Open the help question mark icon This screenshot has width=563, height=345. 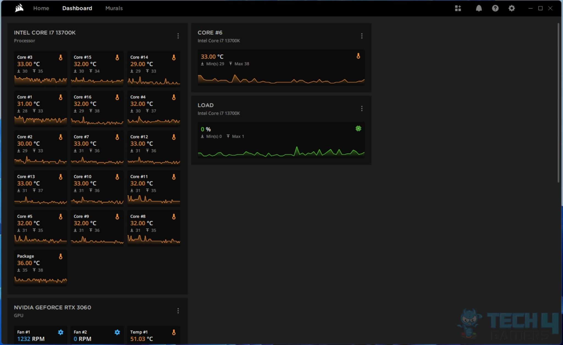point(495,8)
